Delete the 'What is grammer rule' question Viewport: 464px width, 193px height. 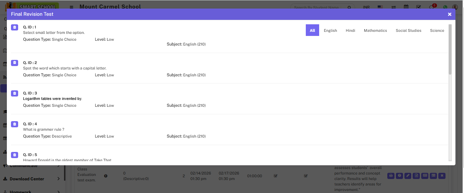14,124
